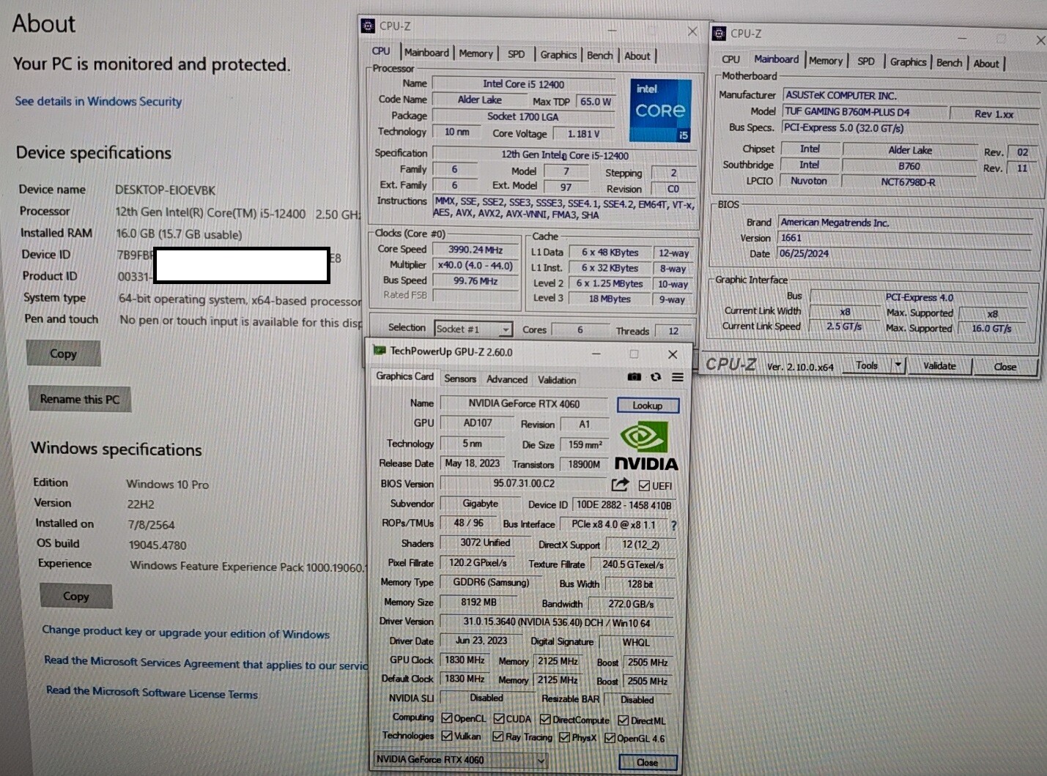Image resolution: width=1047 pixels, height=776 pixels.
Task: Open SPD tab in front CPU-Z window
Action: pyautogui.click(x=516, y=54)
